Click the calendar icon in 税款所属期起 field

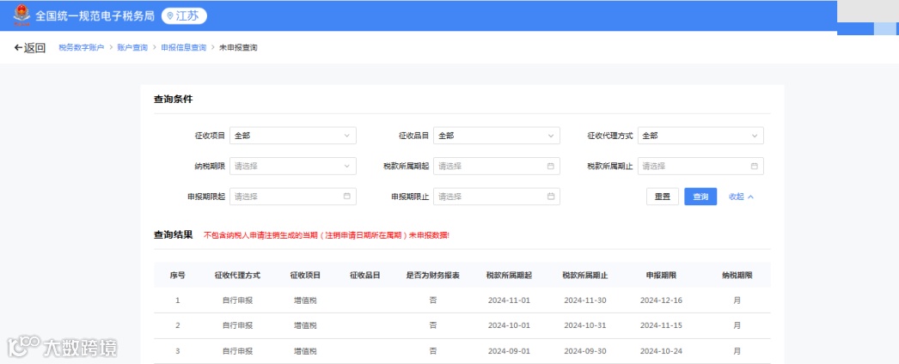pyautogui.click(x=550, y=166)
